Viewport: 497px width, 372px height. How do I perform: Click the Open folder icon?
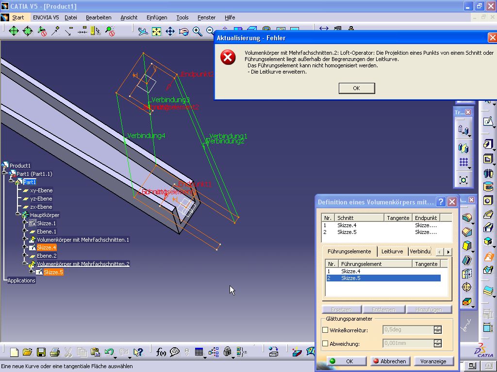pyautogui.click(x=28, y=352)
